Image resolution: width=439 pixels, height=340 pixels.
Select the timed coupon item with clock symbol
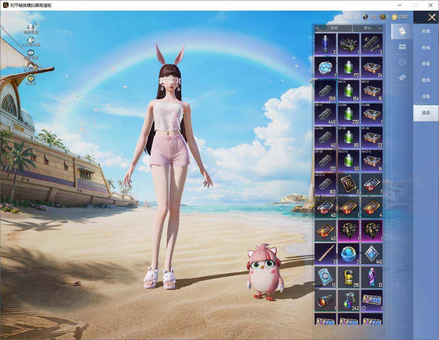[x=372, y=301]
